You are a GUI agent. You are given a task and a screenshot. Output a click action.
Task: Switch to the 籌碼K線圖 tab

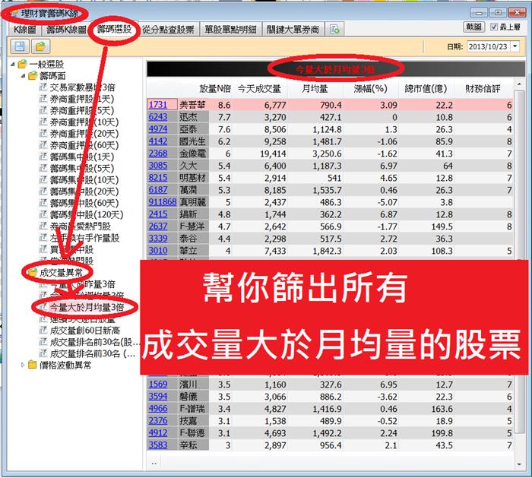pyautogui.click(x=66, y=30)
